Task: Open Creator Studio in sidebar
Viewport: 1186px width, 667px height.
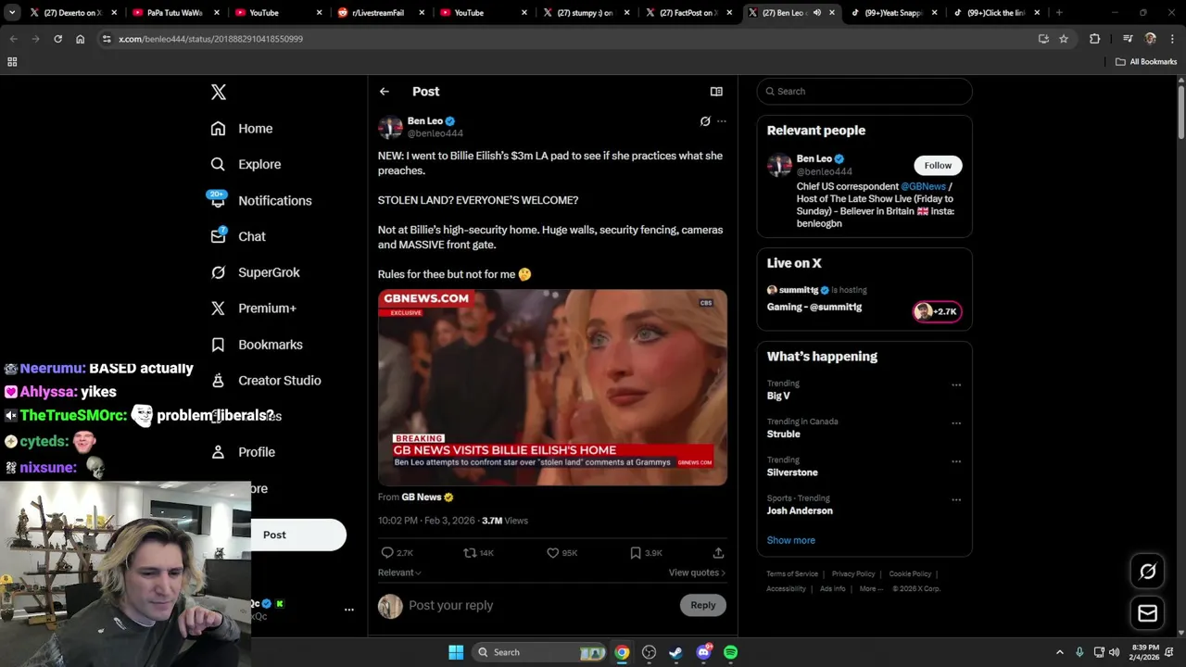Action: 266,381
